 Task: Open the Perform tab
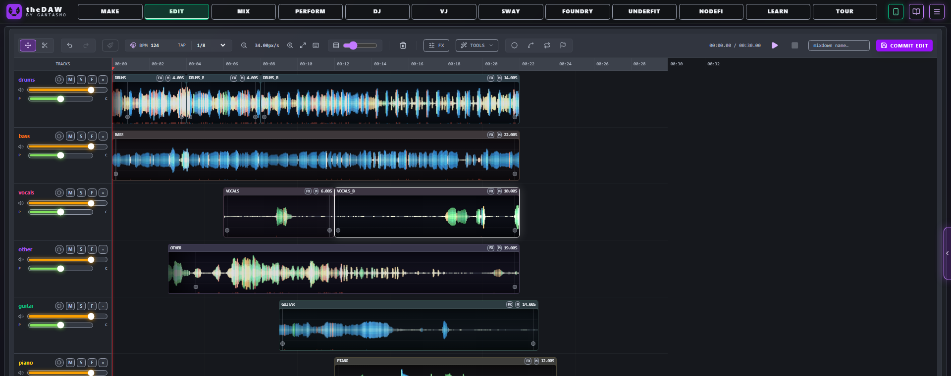(311, 11)
